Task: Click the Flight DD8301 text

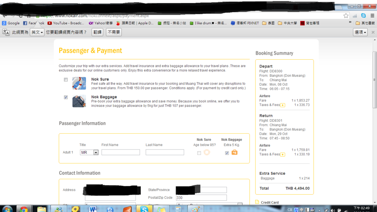Action: tap(271, 121)
